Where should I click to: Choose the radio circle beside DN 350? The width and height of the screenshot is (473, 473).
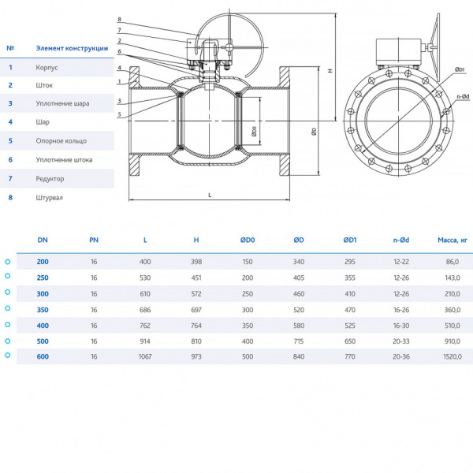[8, 309]
